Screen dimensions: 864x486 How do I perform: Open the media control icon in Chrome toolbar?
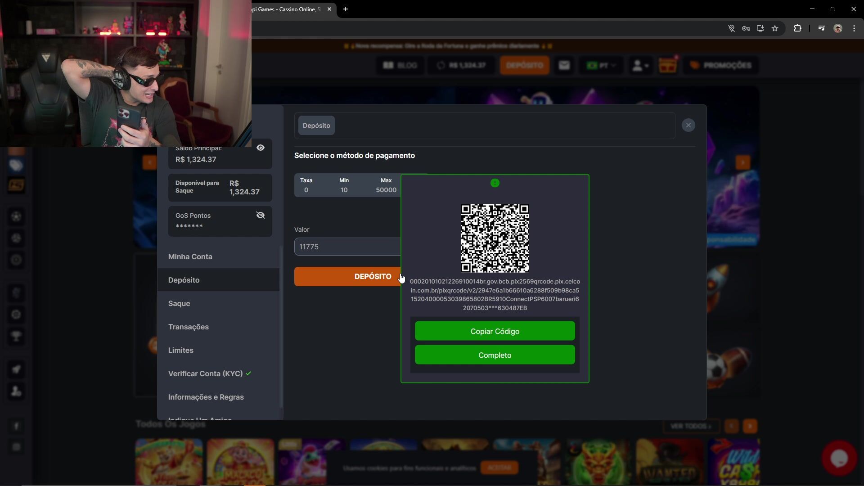click(x=822, y=28)
